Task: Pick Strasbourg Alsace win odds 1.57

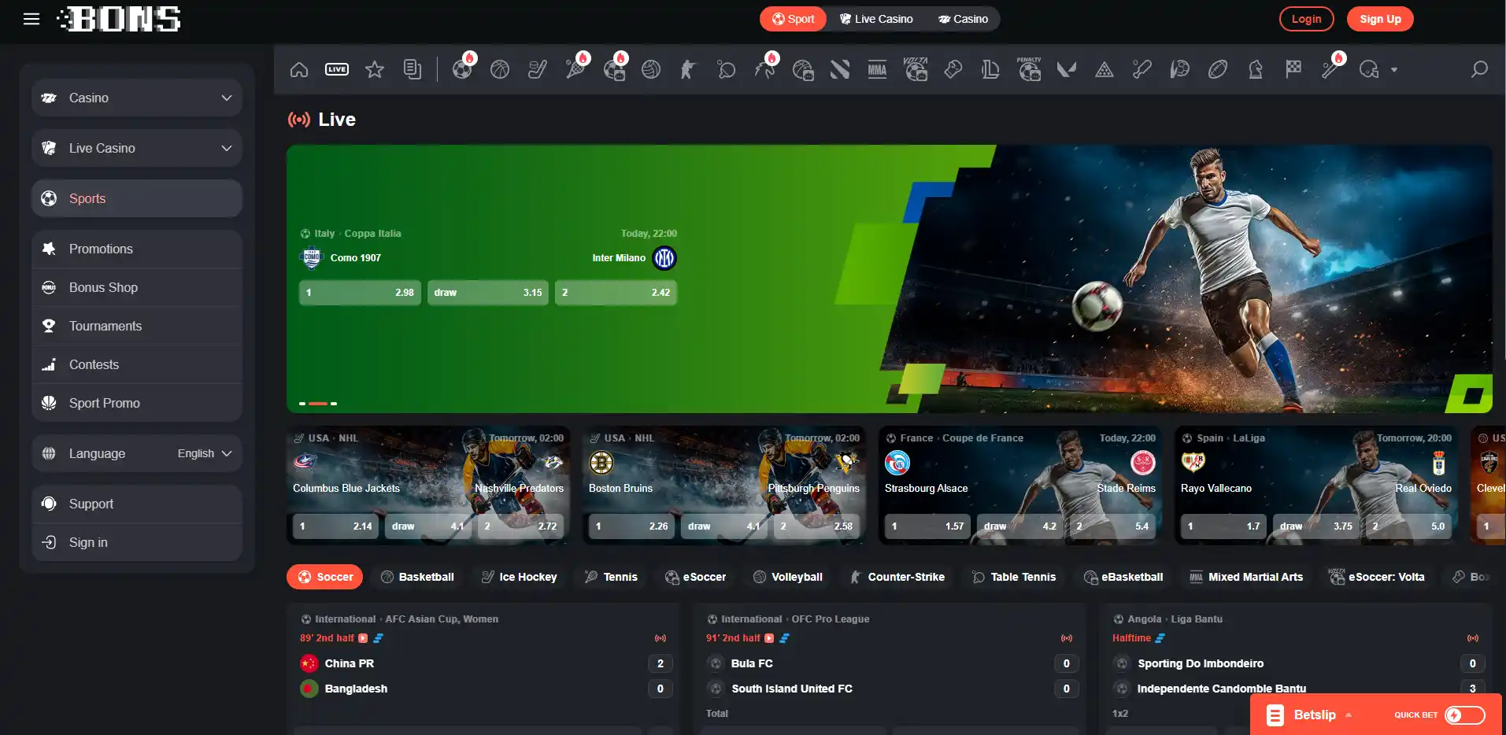Action: click(927, 526)
